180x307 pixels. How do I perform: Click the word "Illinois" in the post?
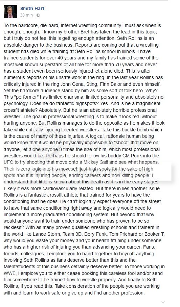(x=127, y=51)
